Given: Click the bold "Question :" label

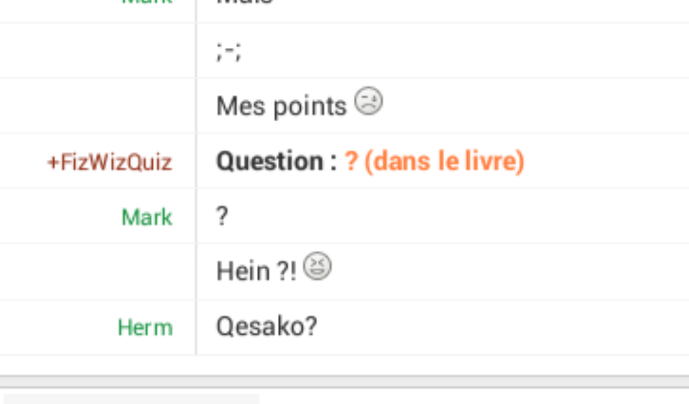Looking at the screenshot, I should pyautogui.click(x=277, y=162).
